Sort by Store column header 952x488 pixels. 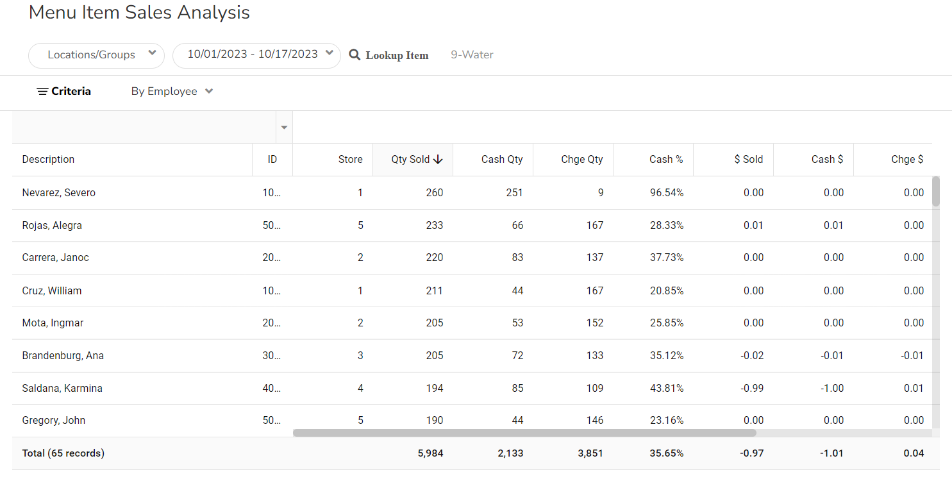click(350, 160)
